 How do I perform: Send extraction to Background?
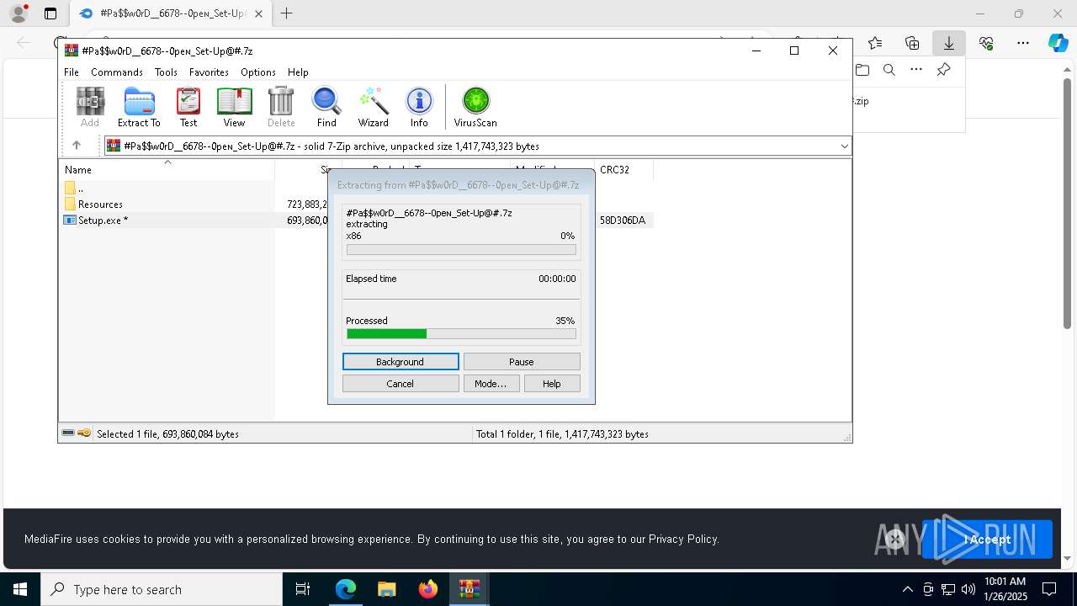pyautogui.click(x=401, y=362)
